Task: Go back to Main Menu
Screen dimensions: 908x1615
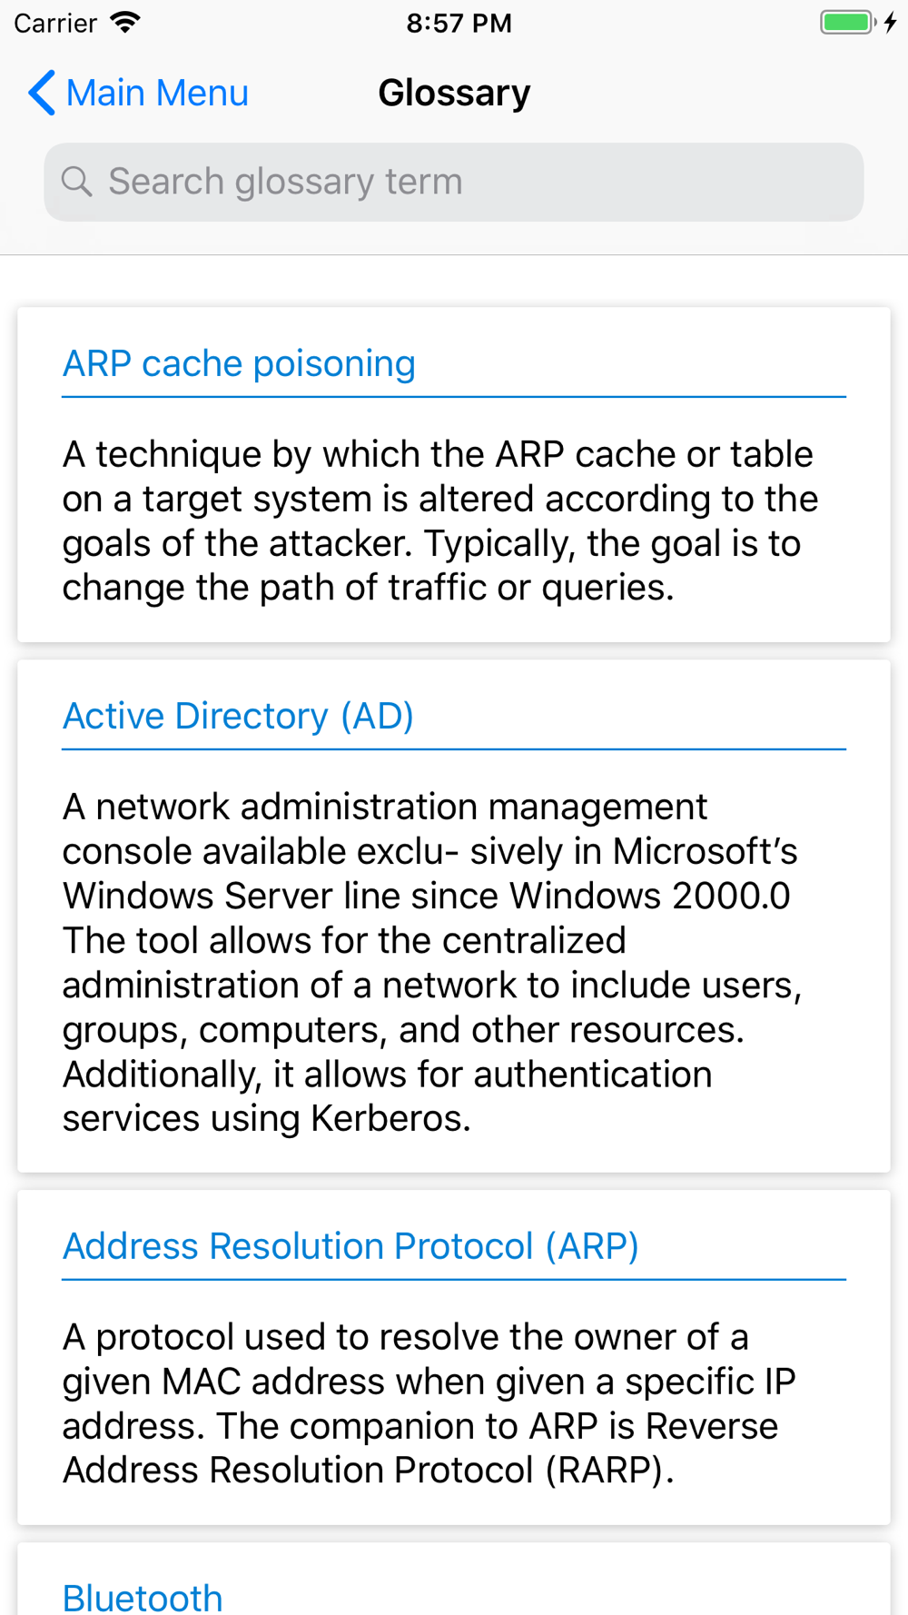Action: [x=138, y=93]
